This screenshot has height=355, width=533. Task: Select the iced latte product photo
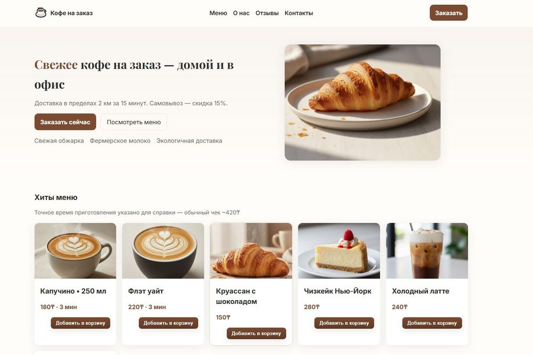pyautogui.click(x=427, y=251)
